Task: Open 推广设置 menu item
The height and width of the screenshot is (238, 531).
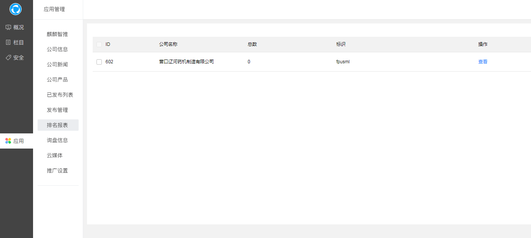Action: pyautogui.click(x=58, y=171)
